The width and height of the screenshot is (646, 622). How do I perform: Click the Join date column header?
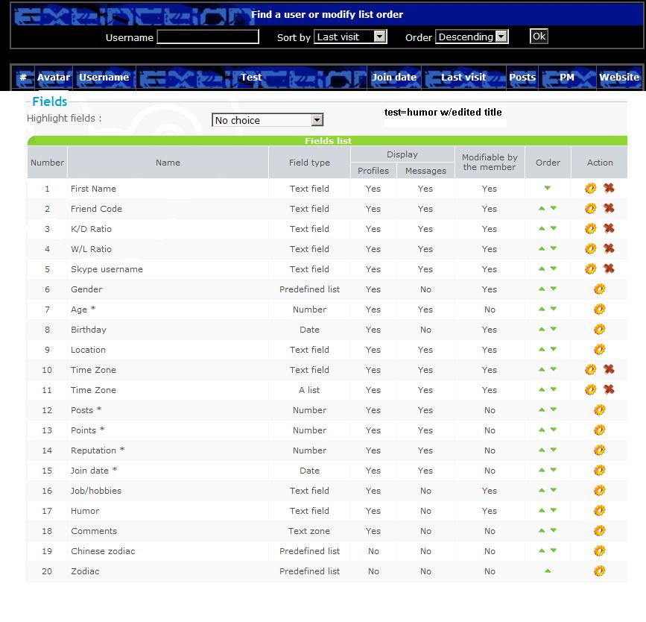pyautogui.click(x=394, y=77)
